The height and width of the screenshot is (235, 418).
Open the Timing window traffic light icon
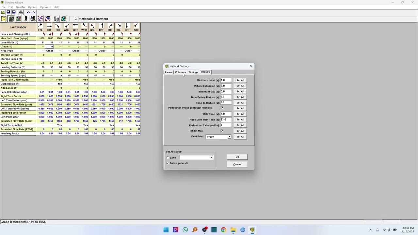[x=26, y=19]
